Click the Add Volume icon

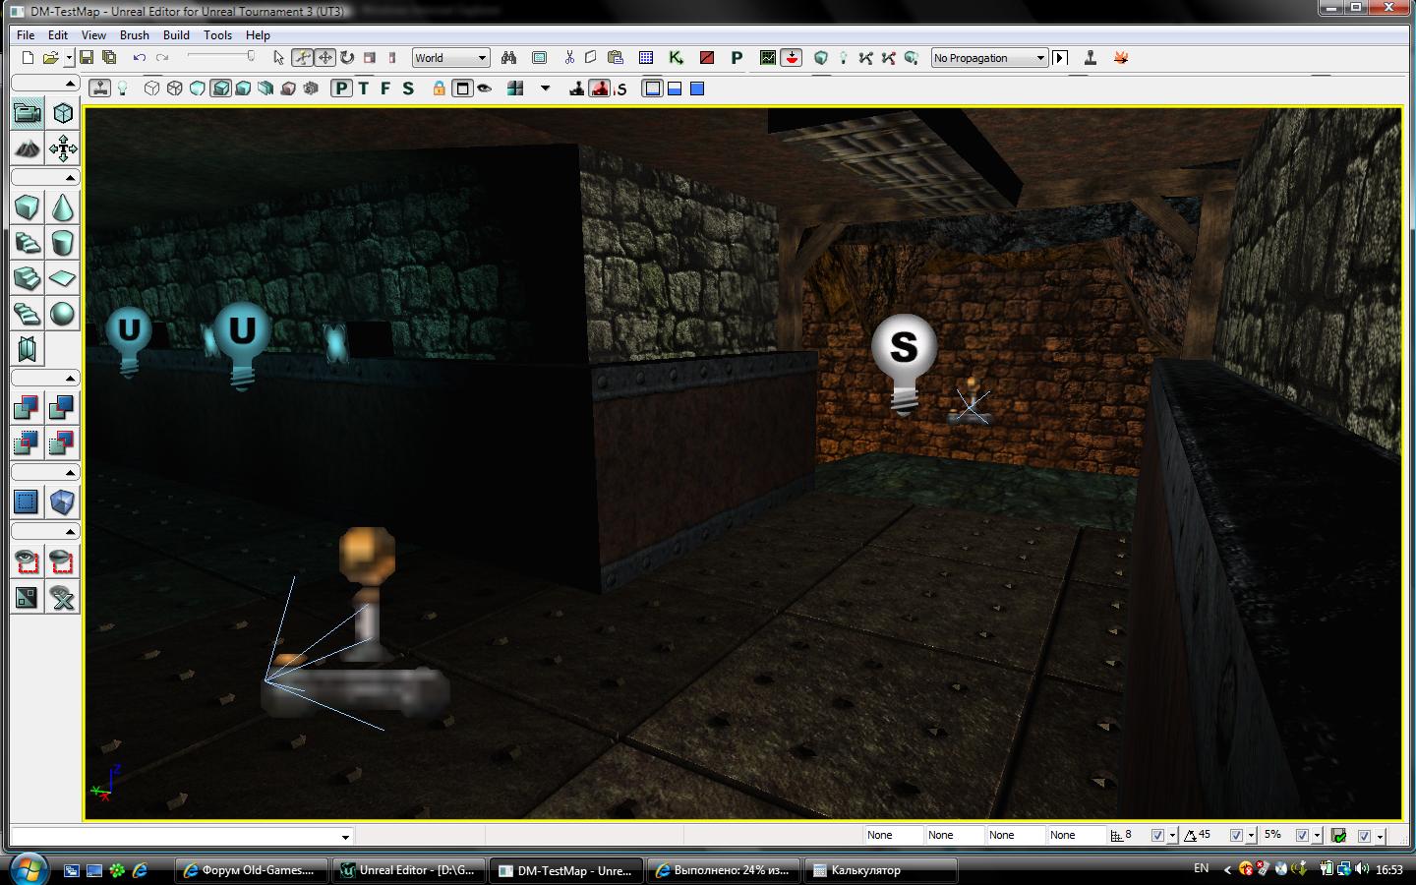pos(63,501)
